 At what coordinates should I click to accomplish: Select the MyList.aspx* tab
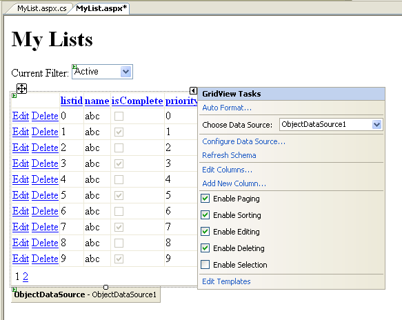[x=101, y=8]
